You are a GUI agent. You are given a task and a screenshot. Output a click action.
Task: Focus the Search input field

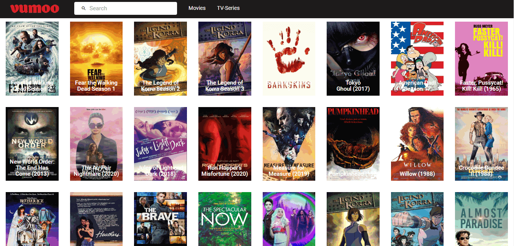coord(126,8)
